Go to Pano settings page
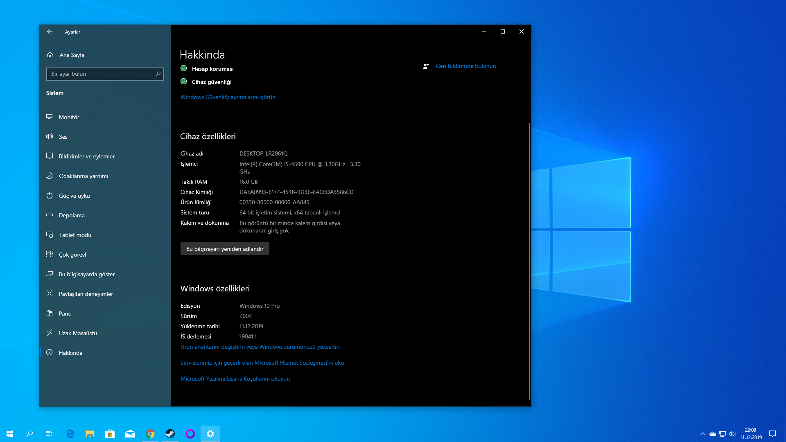786x442 pixels. pyautogui.click(x=105, y=313)
